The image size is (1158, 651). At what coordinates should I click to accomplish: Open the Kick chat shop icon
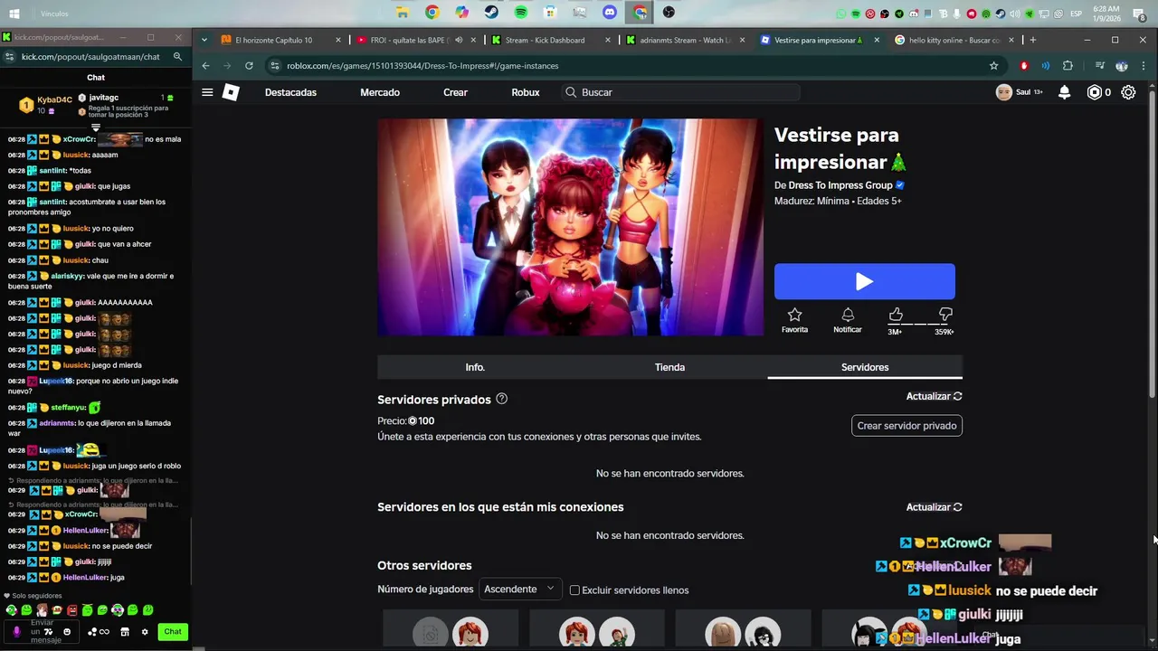point(125,632)
